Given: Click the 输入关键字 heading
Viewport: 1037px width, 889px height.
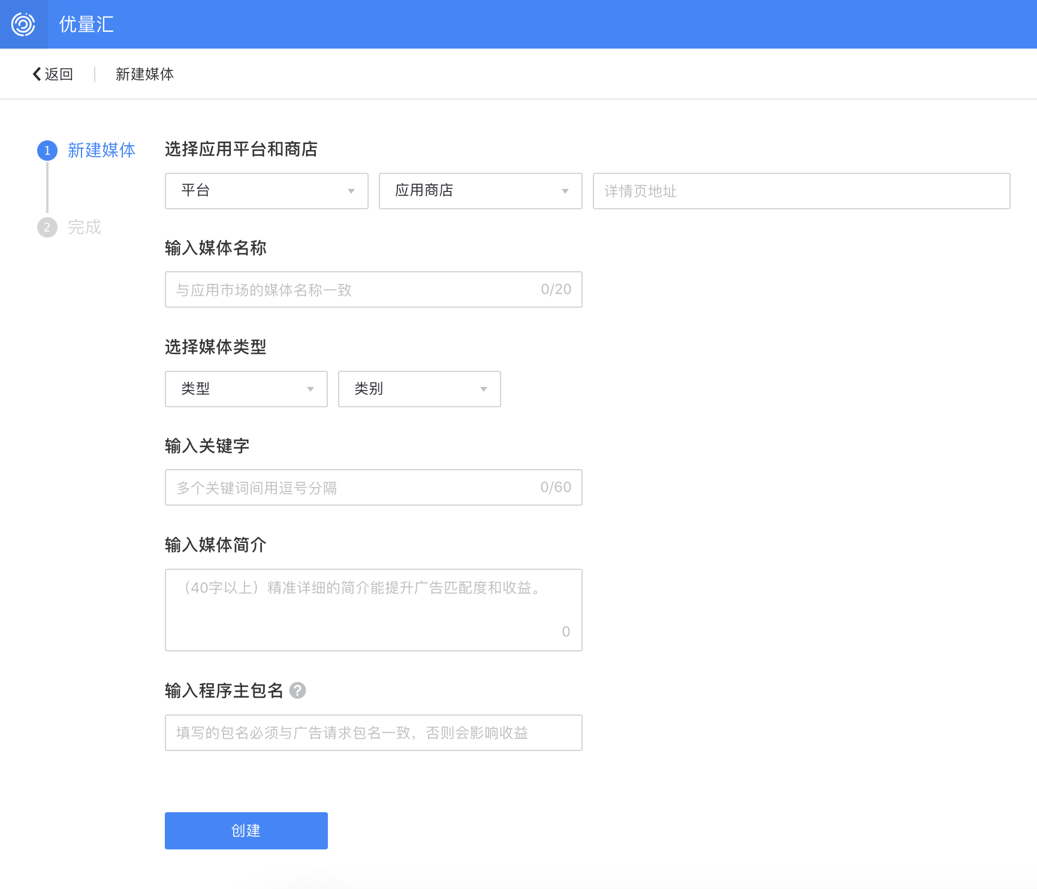Looking at the screenshot, I should click(207, 446).
